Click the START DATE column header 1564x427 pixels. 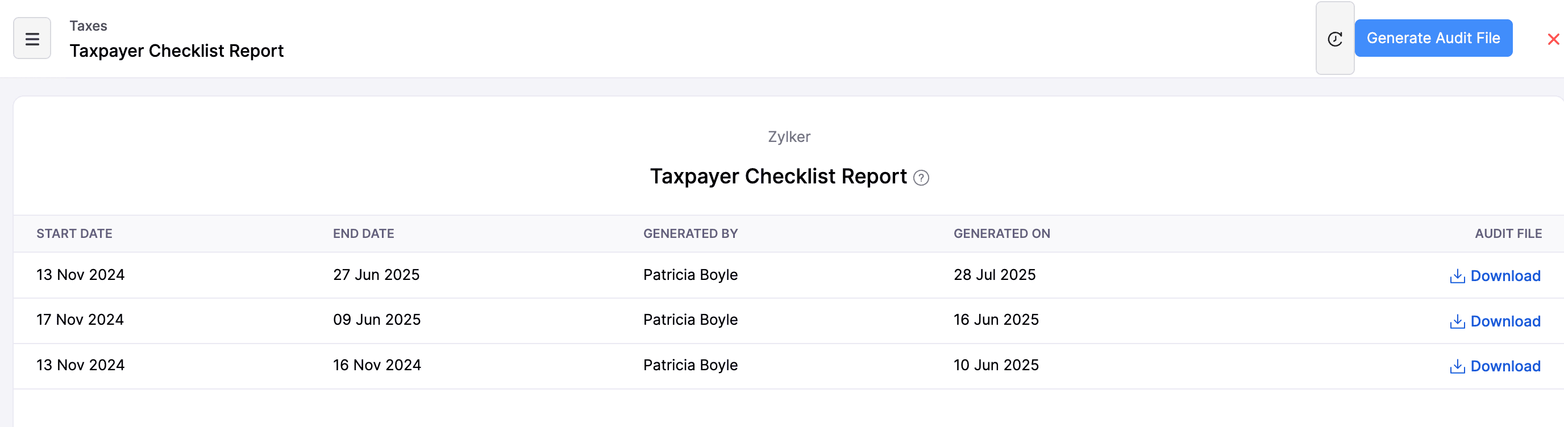pyautogui.click(x=74, y=233)
